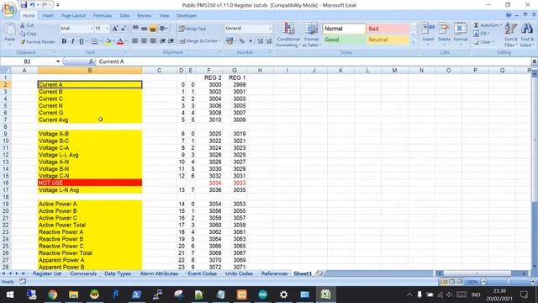This screenshot has height=303, width=538.
Task: Copy the selected cell
Action: [29, 34]
